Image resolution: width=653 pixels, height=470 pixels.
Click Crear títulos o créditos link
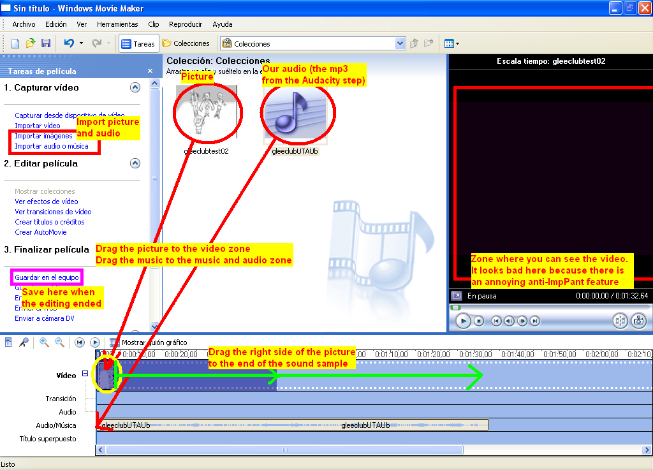pyautogui.click(x=50, y=222)
